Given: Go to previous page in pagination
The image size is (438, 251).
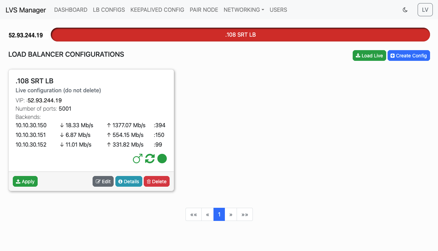Looking at the screenshot, I should pos(208,214).
